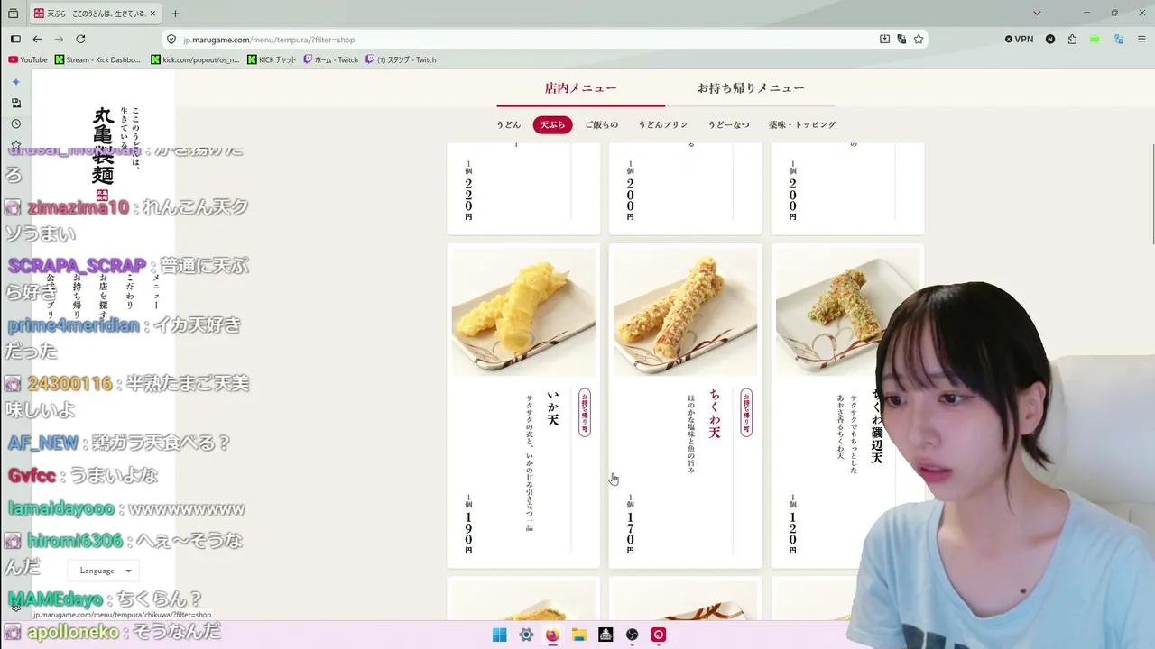Open File Explorer from taskbar
The image size is (1155, 649).
pos(579,635)
